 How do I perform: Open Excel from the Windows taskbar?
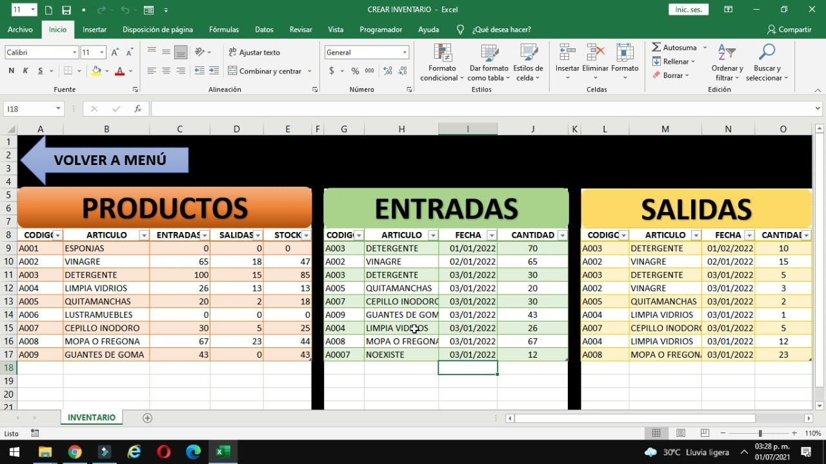(223, 452)
